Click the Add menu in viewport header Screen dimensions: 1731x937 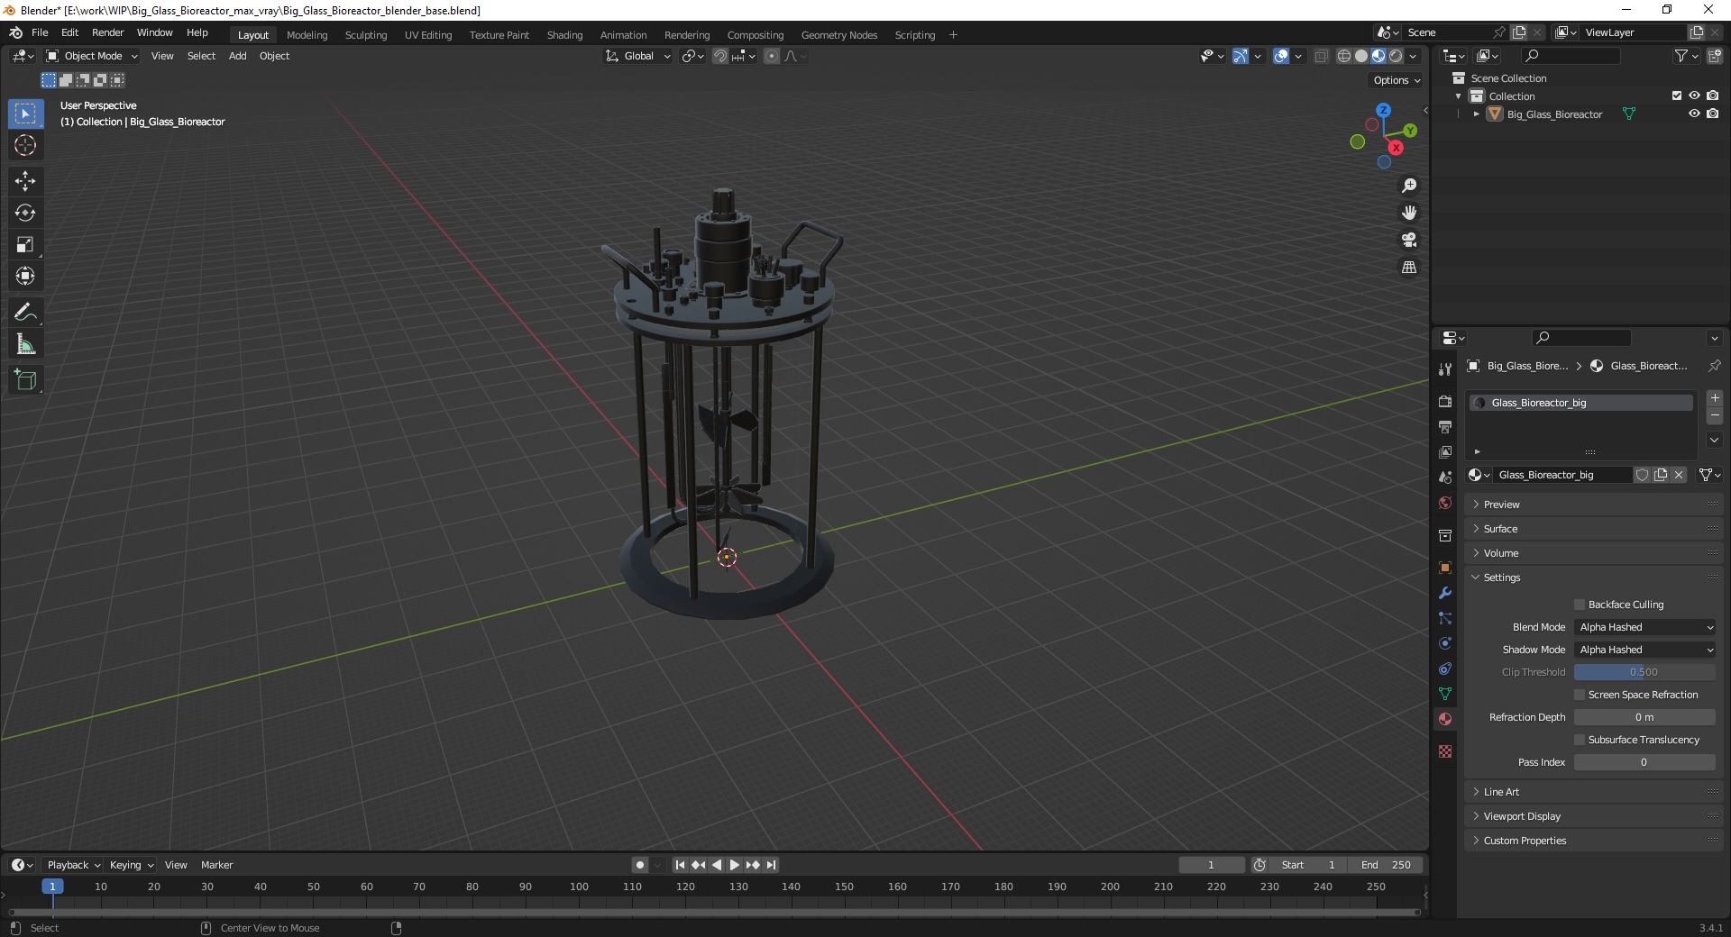pyautogui.click(x=237, y=56)
